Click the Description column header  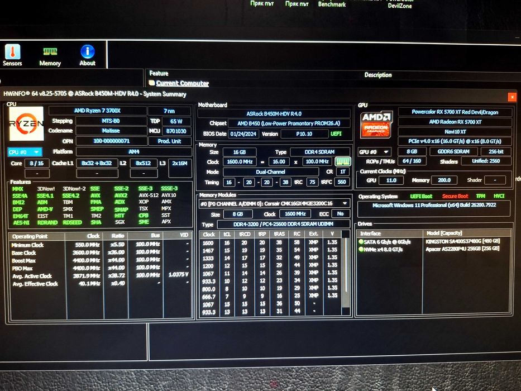378,75
